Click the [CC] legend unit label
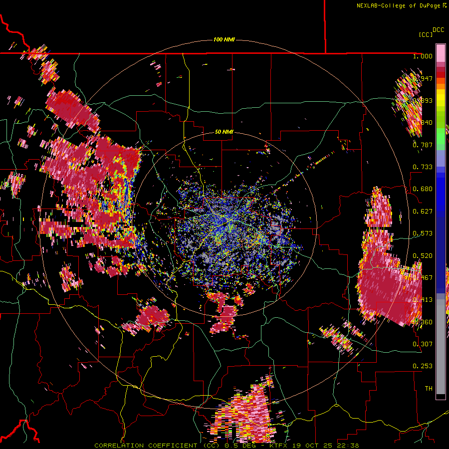449x449 pixels. click(x=426, y=34)
